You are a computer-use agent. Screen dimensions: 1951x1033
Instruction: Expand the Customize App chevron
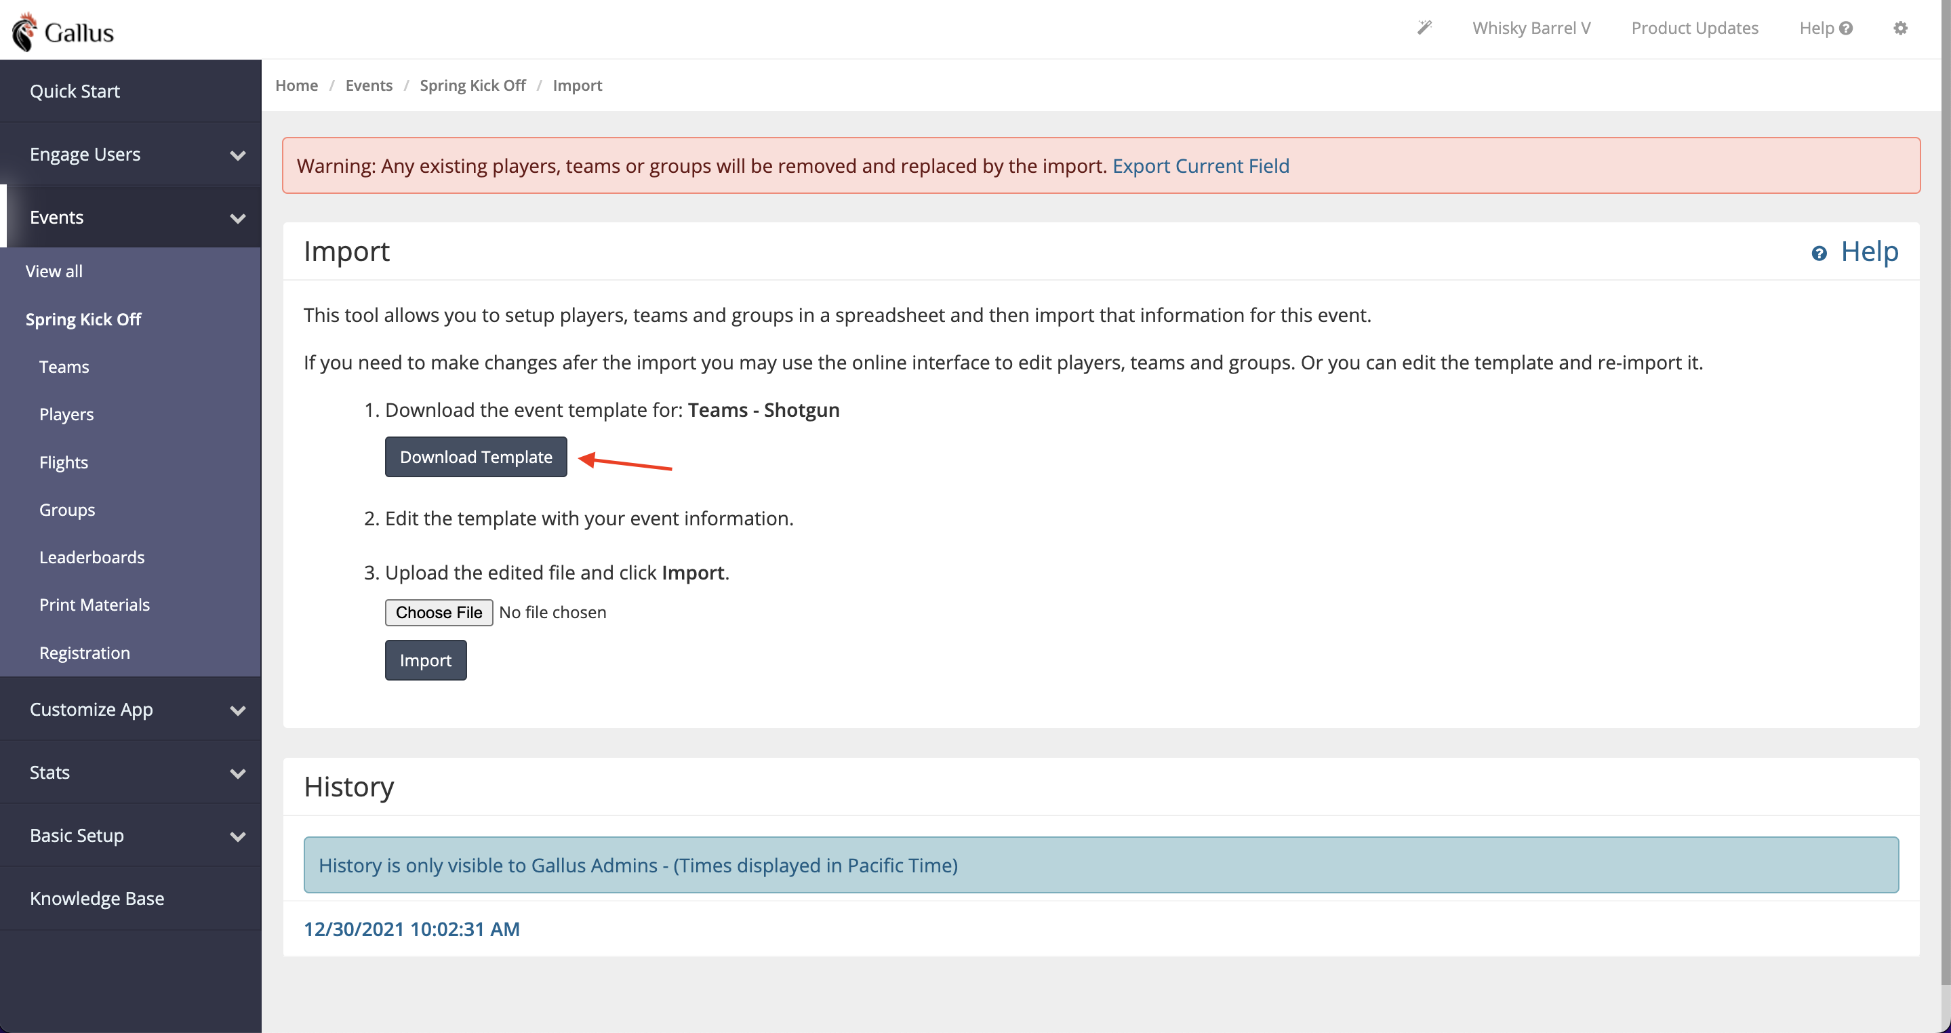pyautogui.click(x=238, y=710)
